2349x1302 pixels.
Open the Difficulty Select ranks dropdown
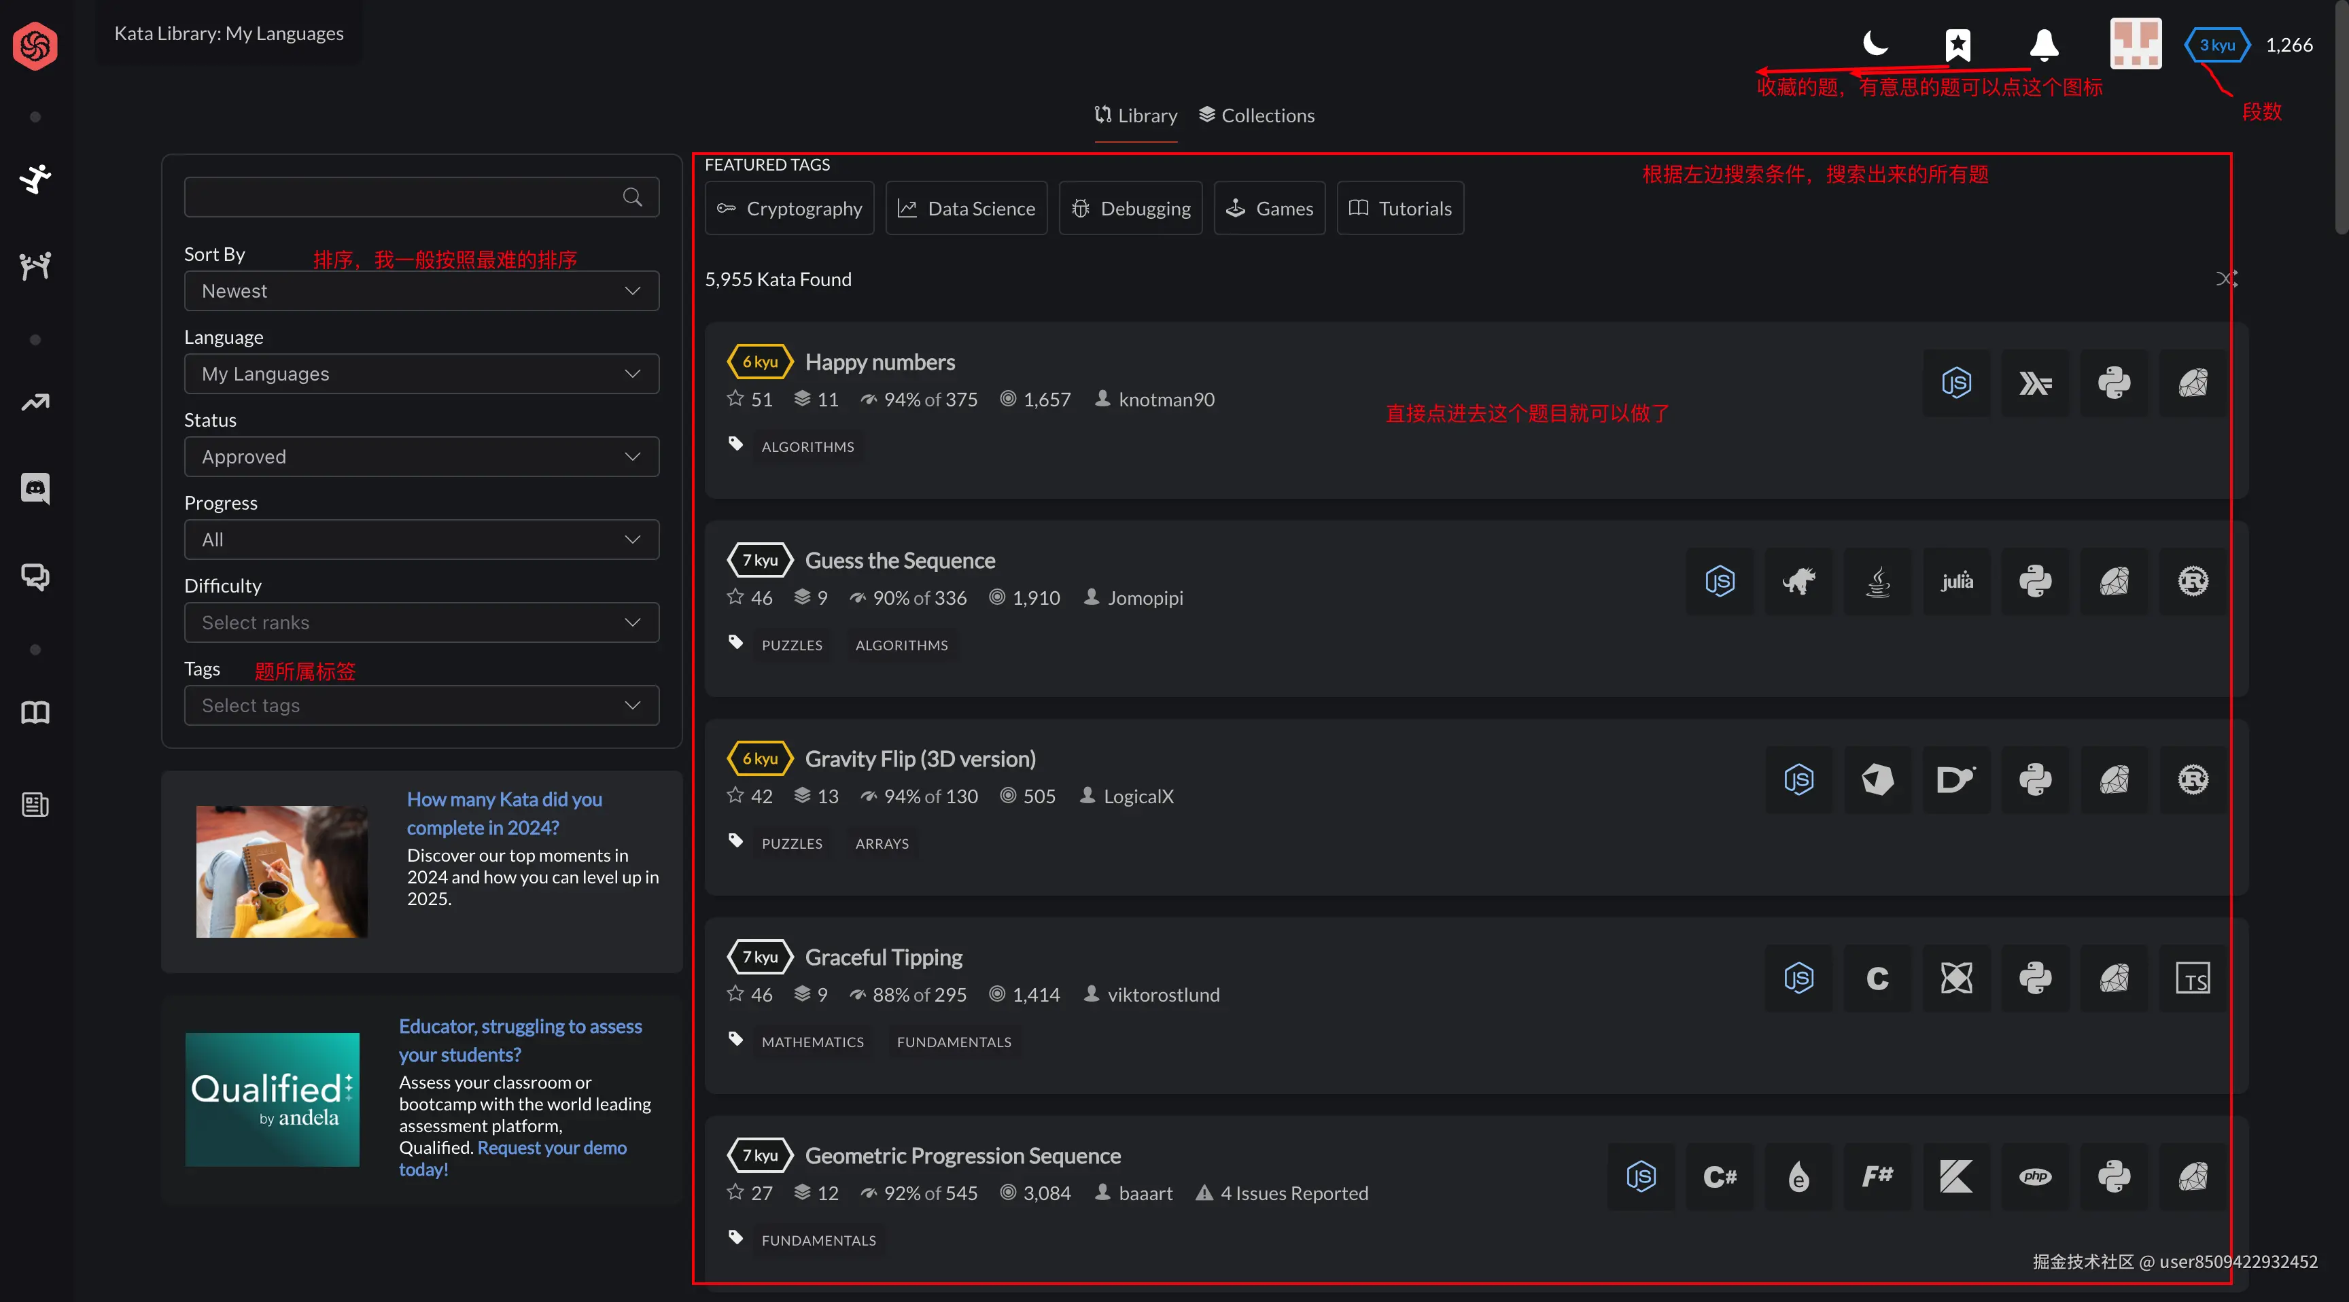(421, 622)
